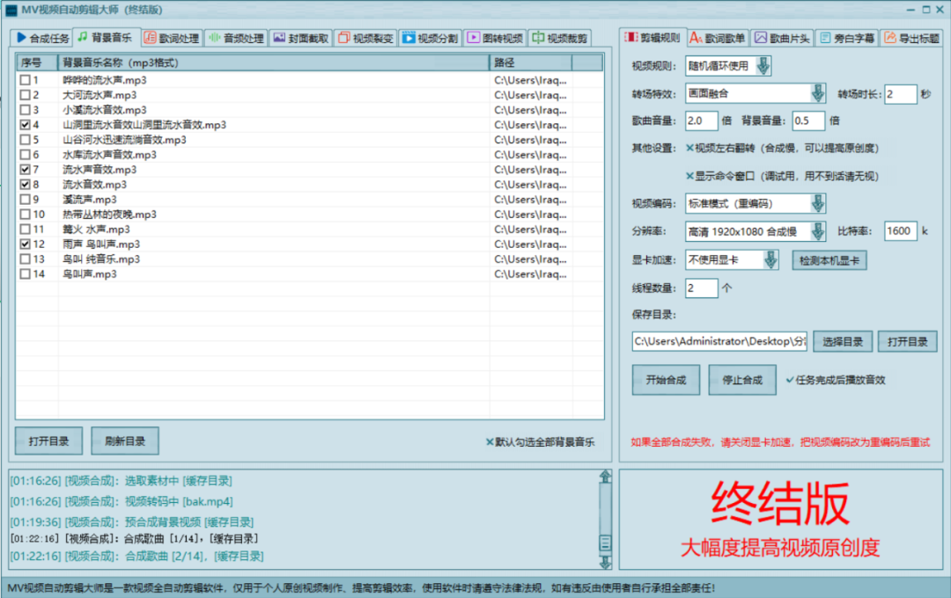Click the 歌曲片头 image icon

coord(761,39)
